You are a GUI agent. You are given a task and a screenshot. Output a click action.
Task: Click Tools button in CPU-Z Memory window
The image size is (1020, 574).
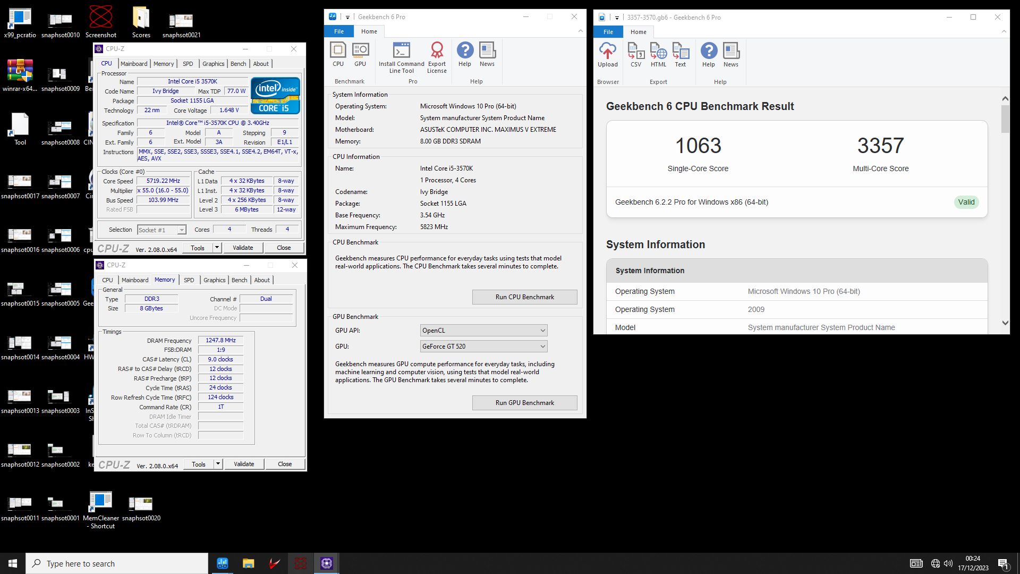point(199,464)
